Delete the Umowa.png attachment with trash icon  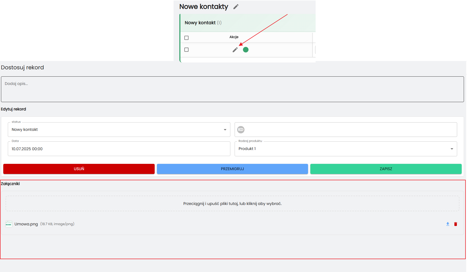[x=455, y=224]
